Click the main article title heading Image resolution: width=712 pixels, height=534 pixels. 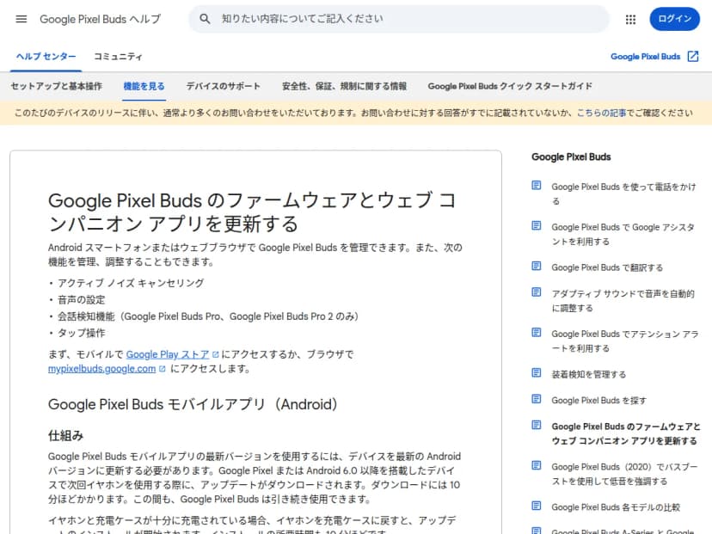252,212
